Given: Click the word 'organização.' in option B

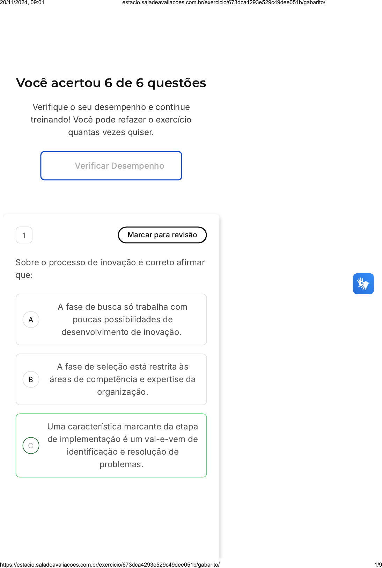Looking at the screenshot, I should 123,392.
